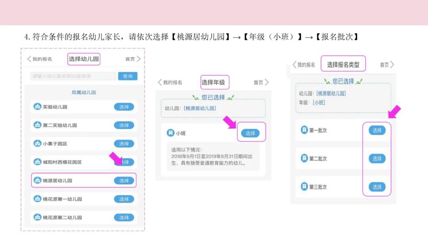
Task: Return to 我的报名 from 选择年级 screen
Action: click(x=170, y=82)
